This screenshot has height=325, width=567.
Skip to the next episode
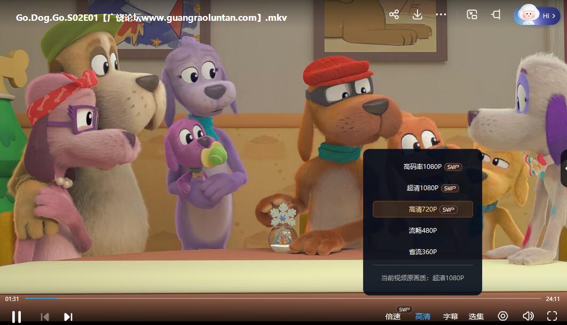[x=68, y=316]
